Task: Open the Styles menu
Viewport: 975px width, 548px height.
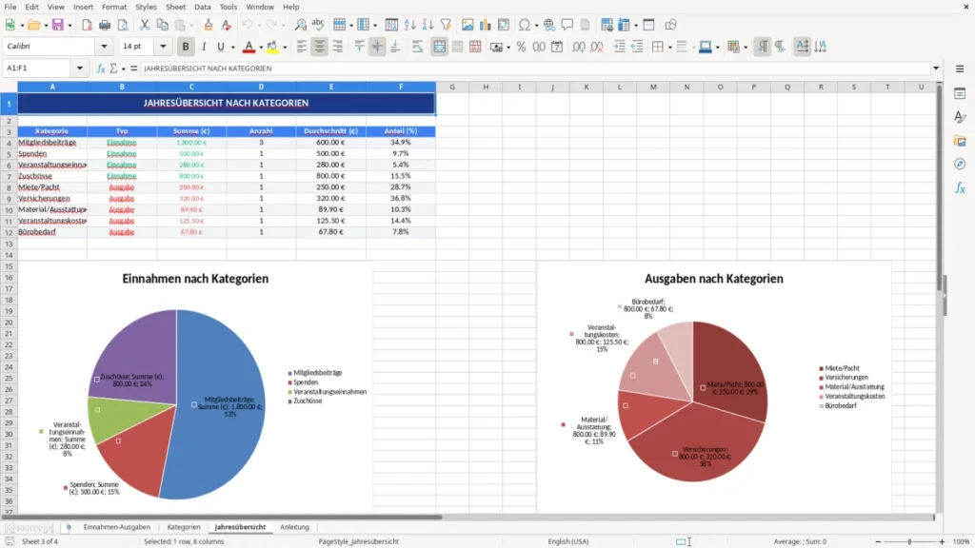Action: click(146, 7)
